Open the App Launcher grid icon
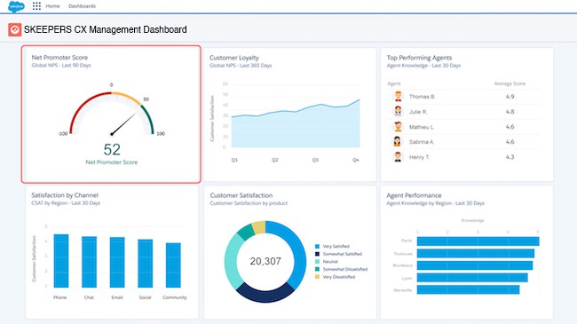This screenshot has width=577, height=324. click(36, 6)
